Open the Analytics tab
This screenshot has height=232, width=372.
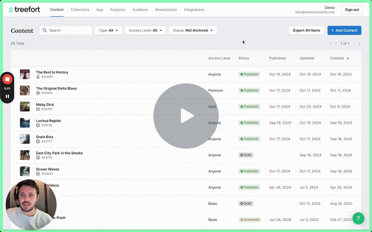click(x=118, y=10)
